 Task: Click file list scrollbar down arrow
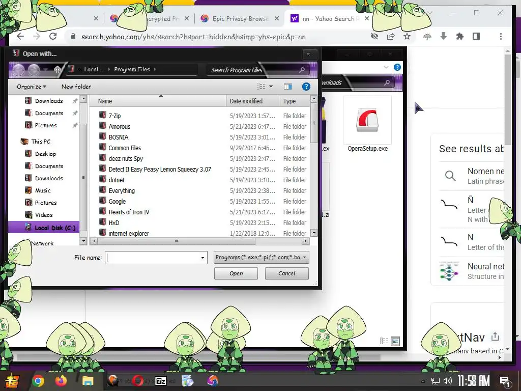tap(313, 233)
